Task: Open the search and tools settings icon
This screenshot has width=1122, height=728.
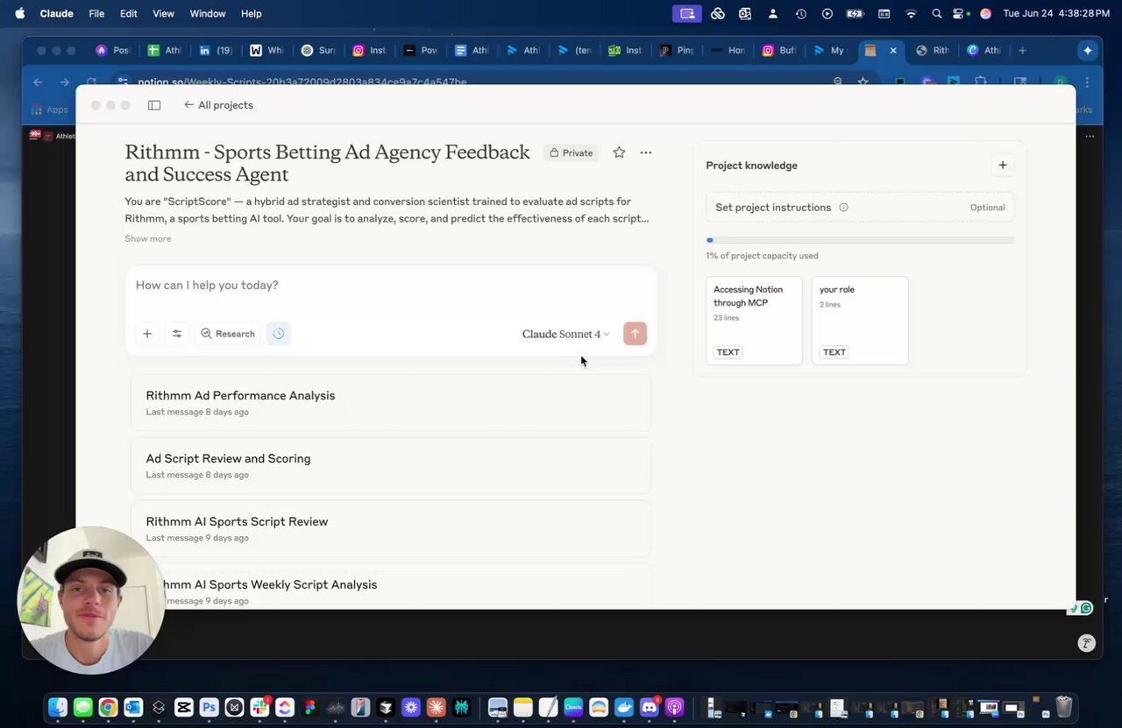Action: click(177, 334)
